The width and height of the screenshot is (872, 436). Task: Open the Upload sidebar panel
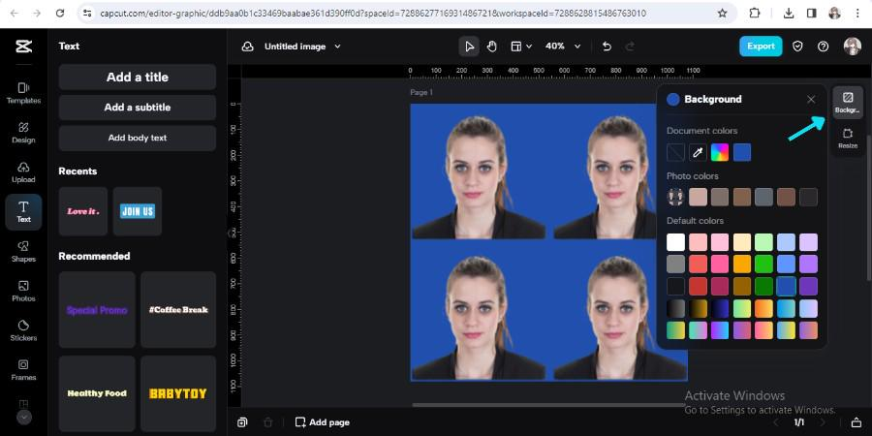coord(23,172)
